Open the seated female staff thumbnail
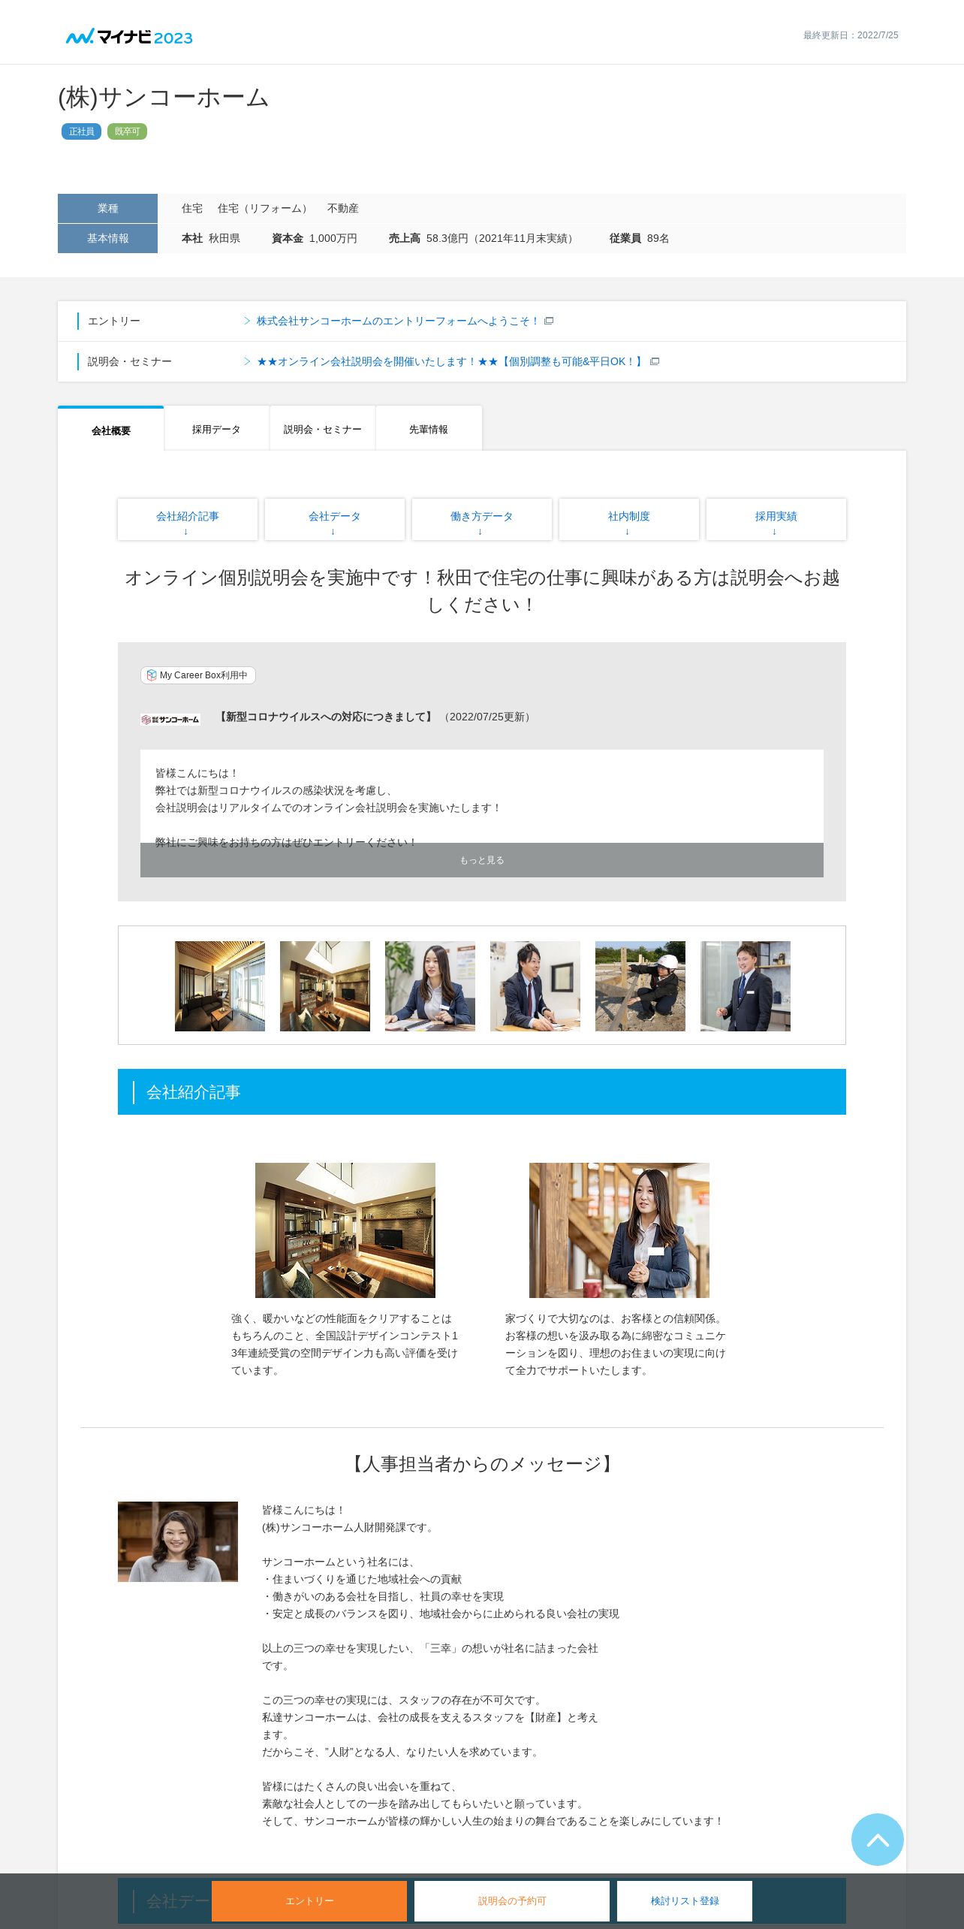Image resolution: width=964 pixels, height=1929 pixels. pos(430,986)
